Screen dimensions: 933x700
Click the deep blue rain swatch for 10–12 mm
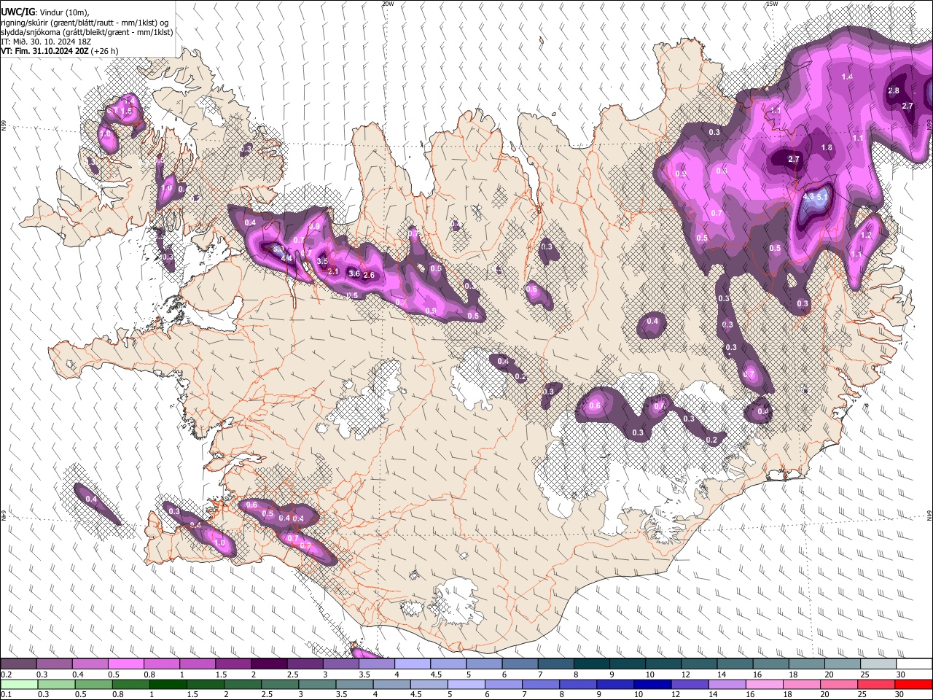click(652, 684)
